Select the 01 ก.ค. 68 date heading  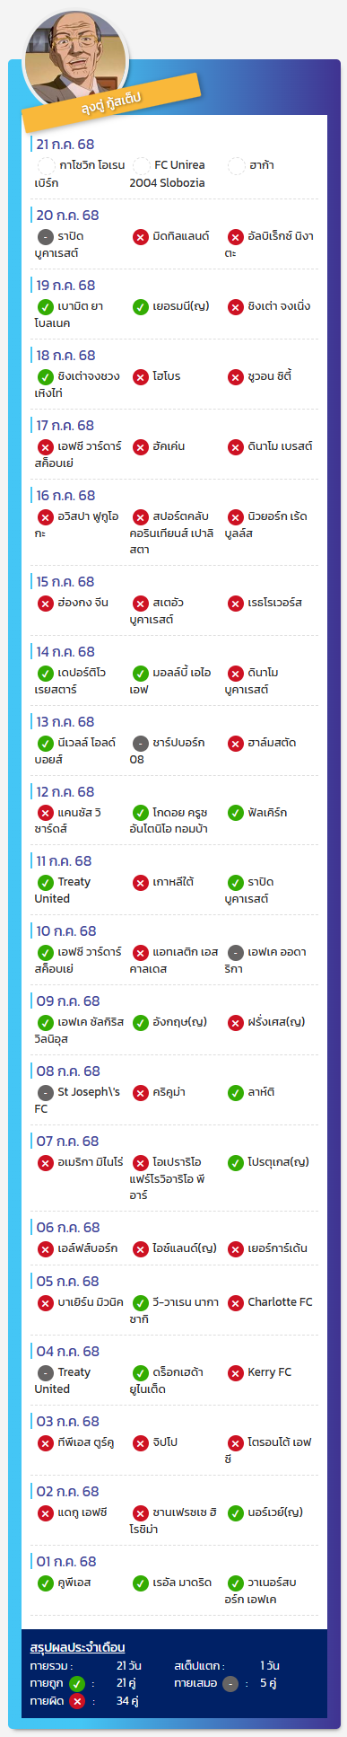(x=65, y=1561)
